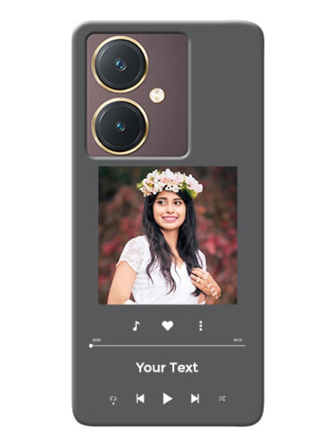Click the top camera lens
Viewport: 335px width, 447px height.
coord(120,64)
